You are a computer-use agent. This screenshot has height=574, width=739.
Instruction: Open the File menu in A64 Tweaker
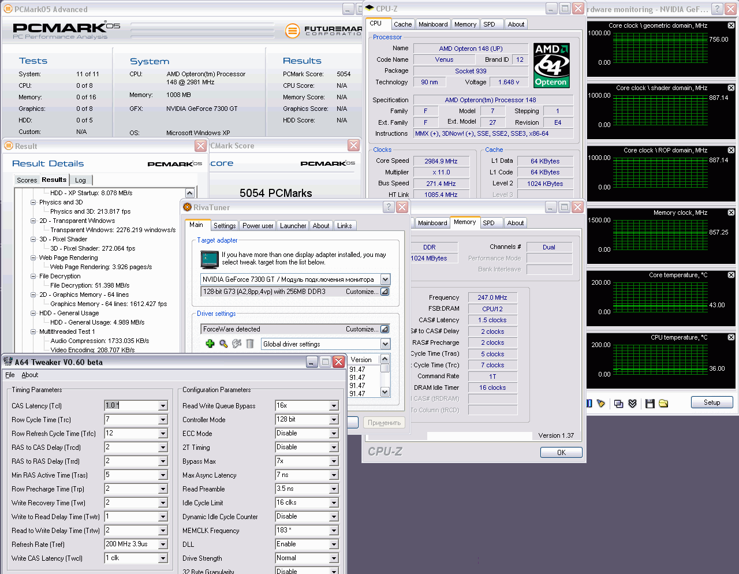[10, 375]
